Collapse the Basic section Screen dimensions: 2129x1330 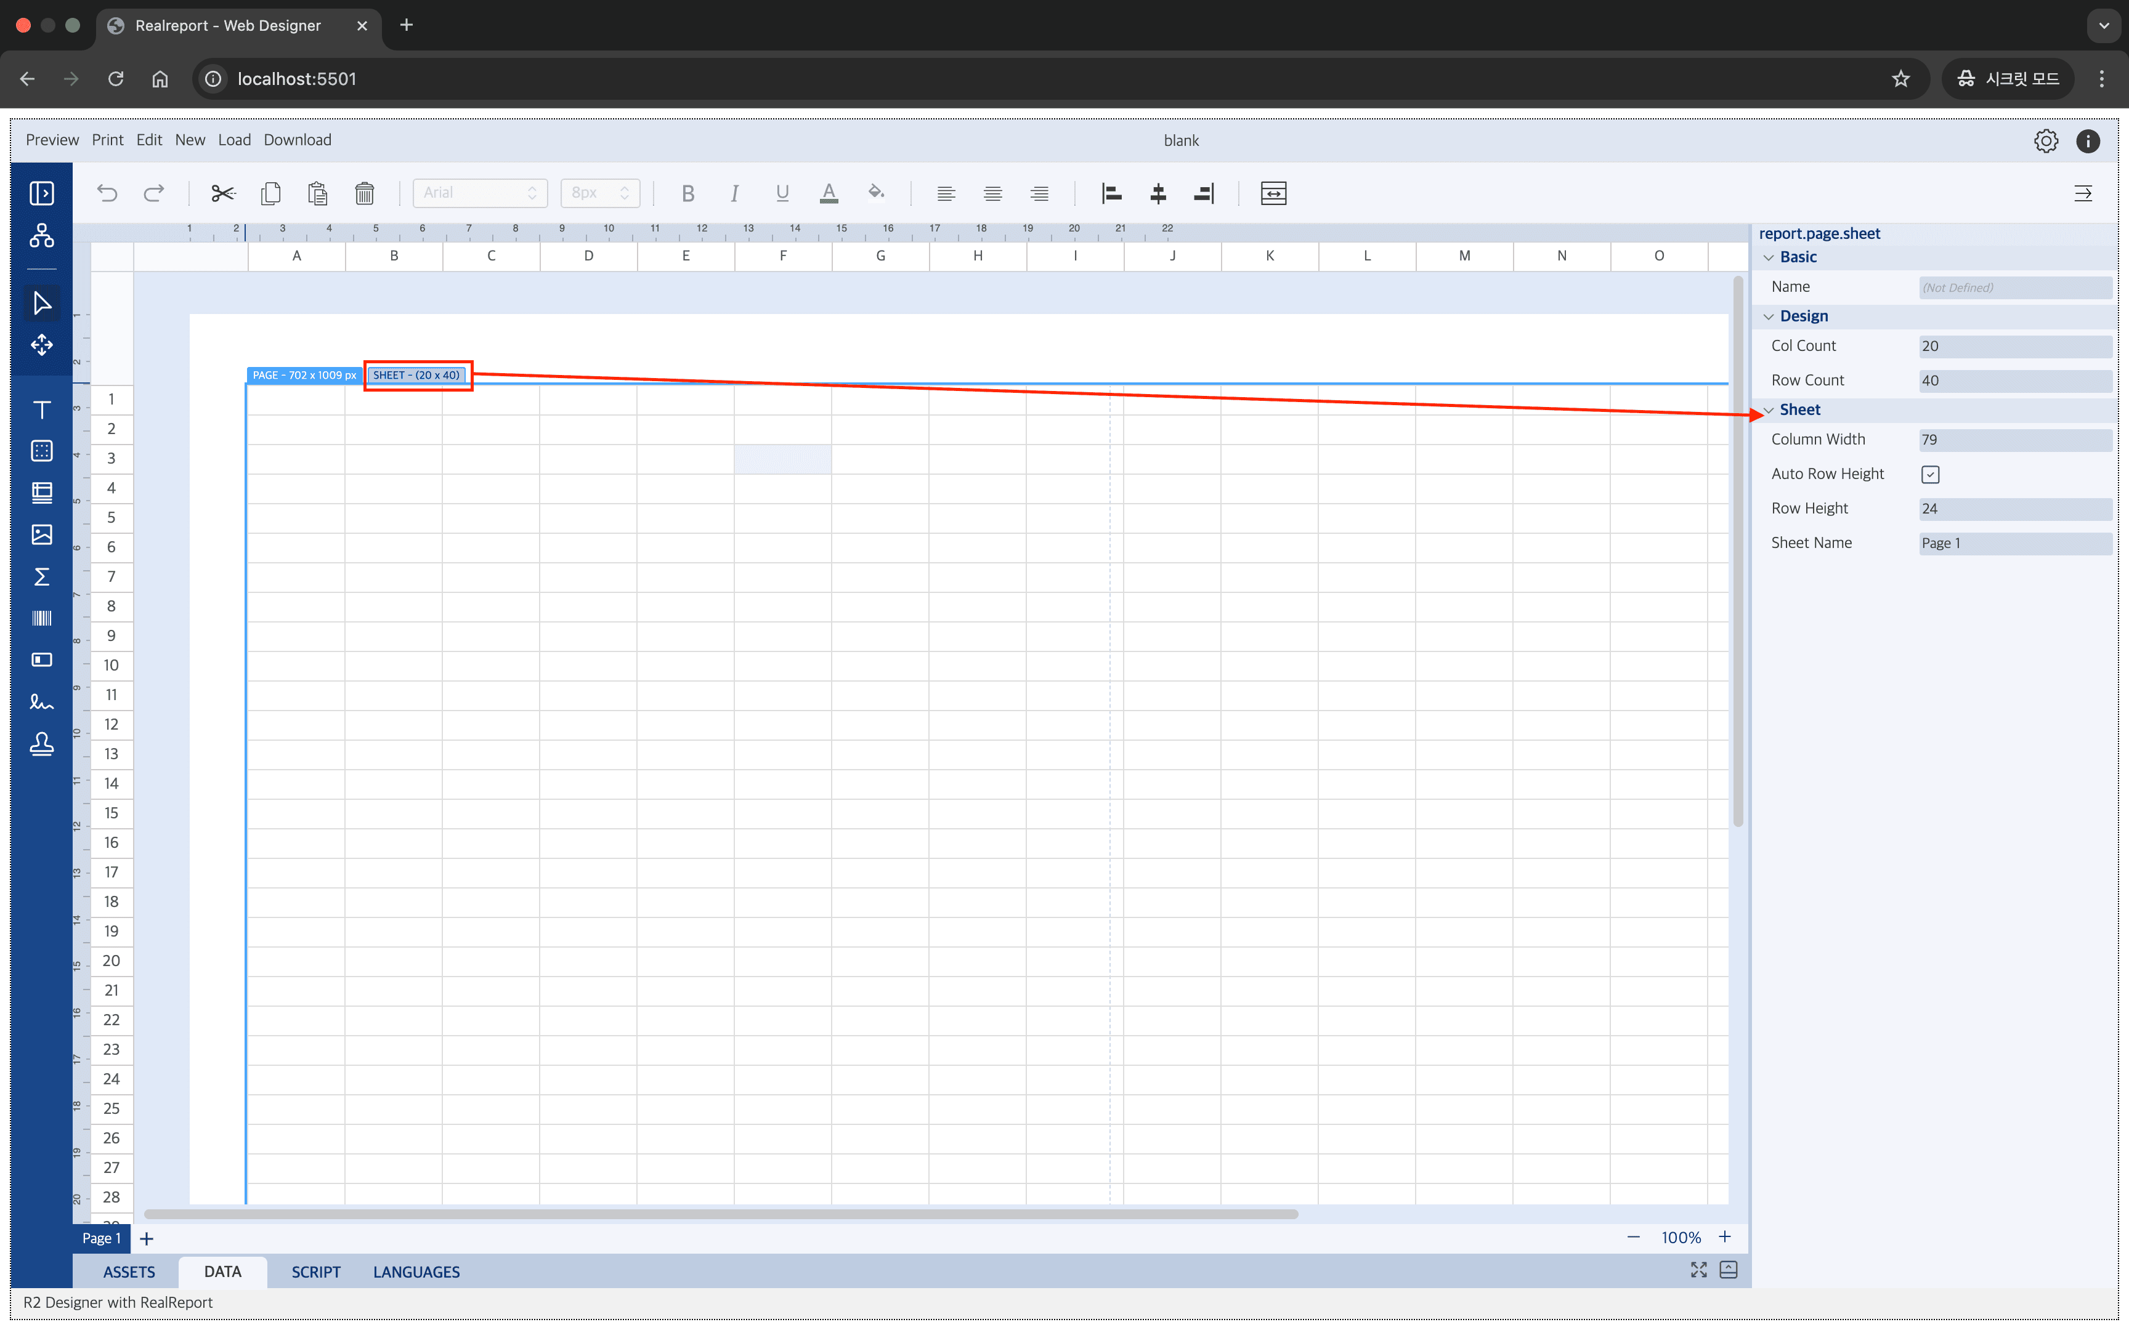(x=1768, y=257)
